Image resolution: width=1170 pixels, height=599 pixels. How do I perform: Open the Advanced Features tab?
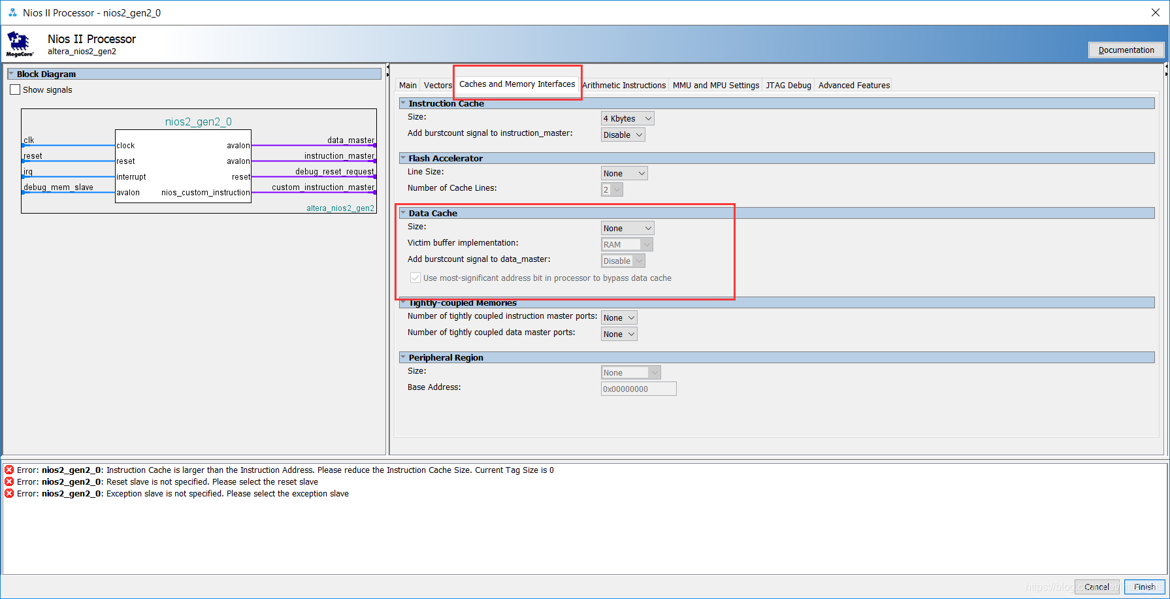coord(854,85)
